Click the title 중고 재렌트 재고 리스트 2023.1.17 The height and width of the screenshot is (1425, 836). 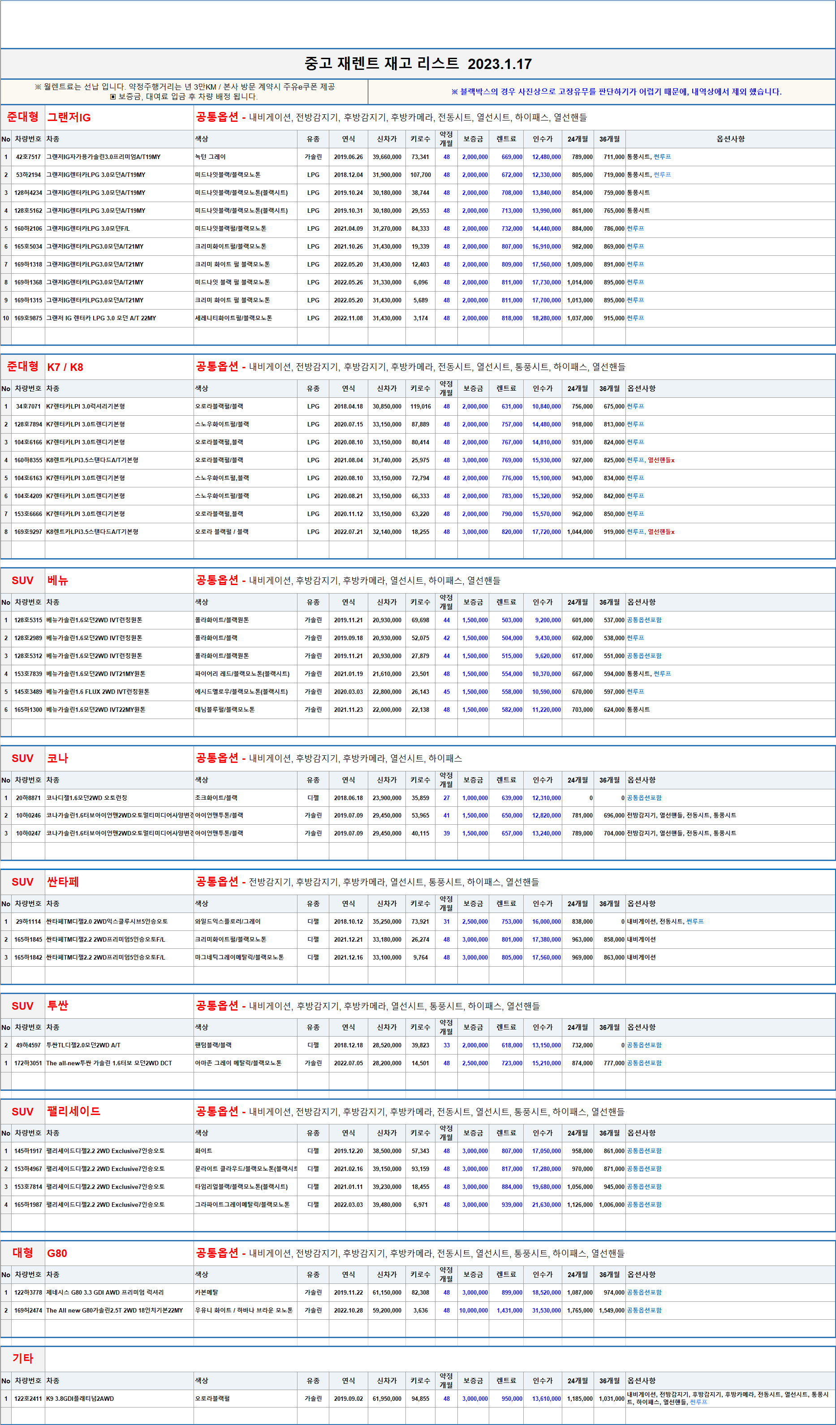[x=418, y=63]
